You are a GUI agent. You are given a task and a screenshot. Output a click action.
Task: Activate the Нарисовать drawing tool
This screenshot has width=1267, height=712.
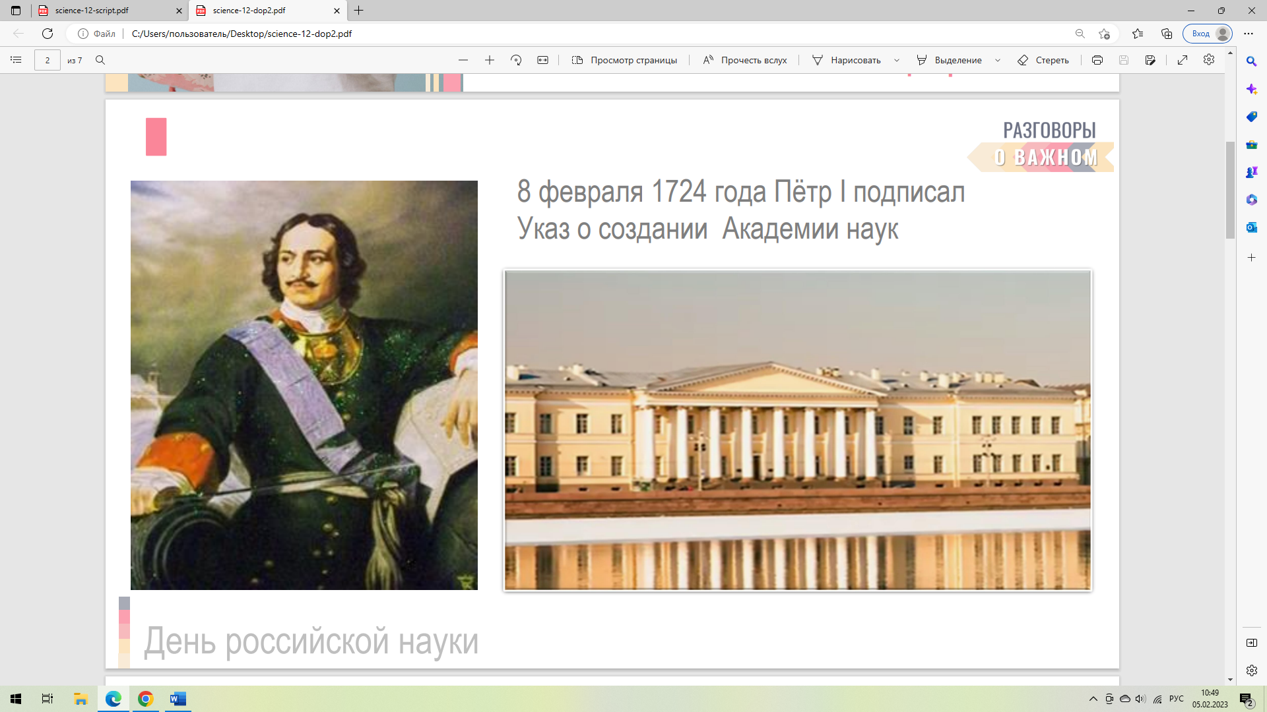846,60
